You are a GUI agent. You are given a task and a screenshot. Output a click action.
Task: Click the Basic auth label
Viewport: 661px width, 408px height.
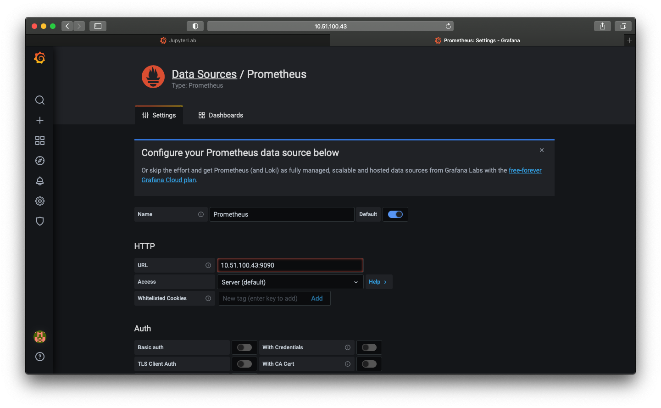click(x=150, y=347)
